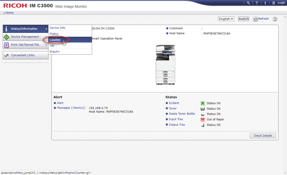The width and height of the screenshot is (287, 175).
Task: Click the RICOH logo
Action: 15,6
